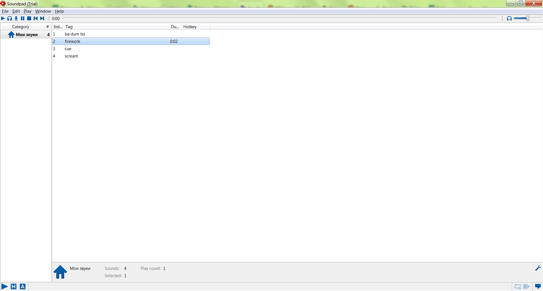The height and width of the screenshot is (291, 543).
Task: Open the Help menu
Action: pyautogui.click(x=59, y=11)
